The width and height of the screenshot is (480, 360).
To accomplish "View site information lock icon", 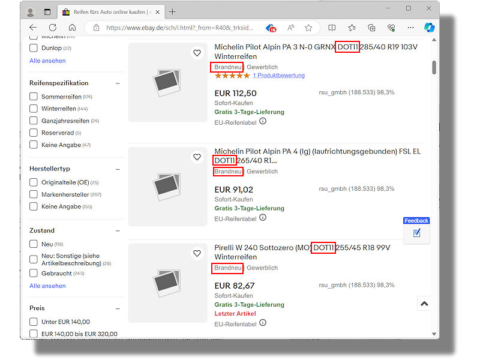I will tap(96, 28).
